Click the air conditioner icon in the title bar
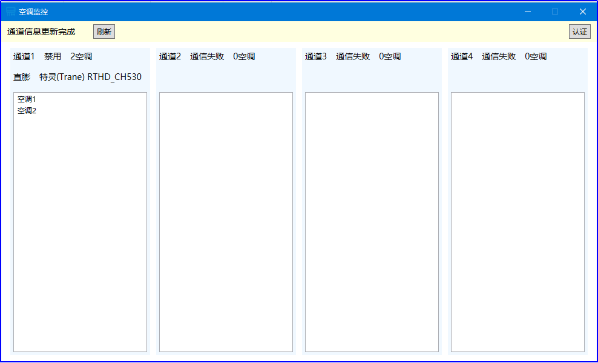 (10, 11)
